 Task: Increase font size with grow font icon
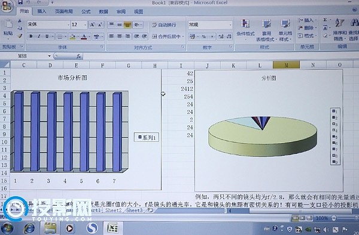92,24
